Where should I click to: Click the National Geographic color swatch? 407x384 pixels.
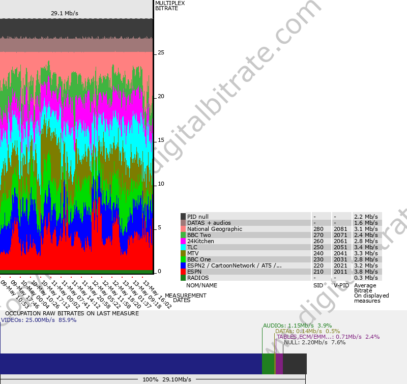(x=183, y=229)
